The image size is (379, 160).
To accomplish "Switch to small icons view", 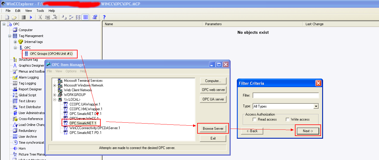I will [x=71, y=17].
